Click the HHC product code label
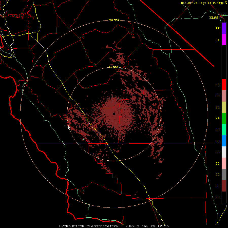 click(x=222, y=15)
